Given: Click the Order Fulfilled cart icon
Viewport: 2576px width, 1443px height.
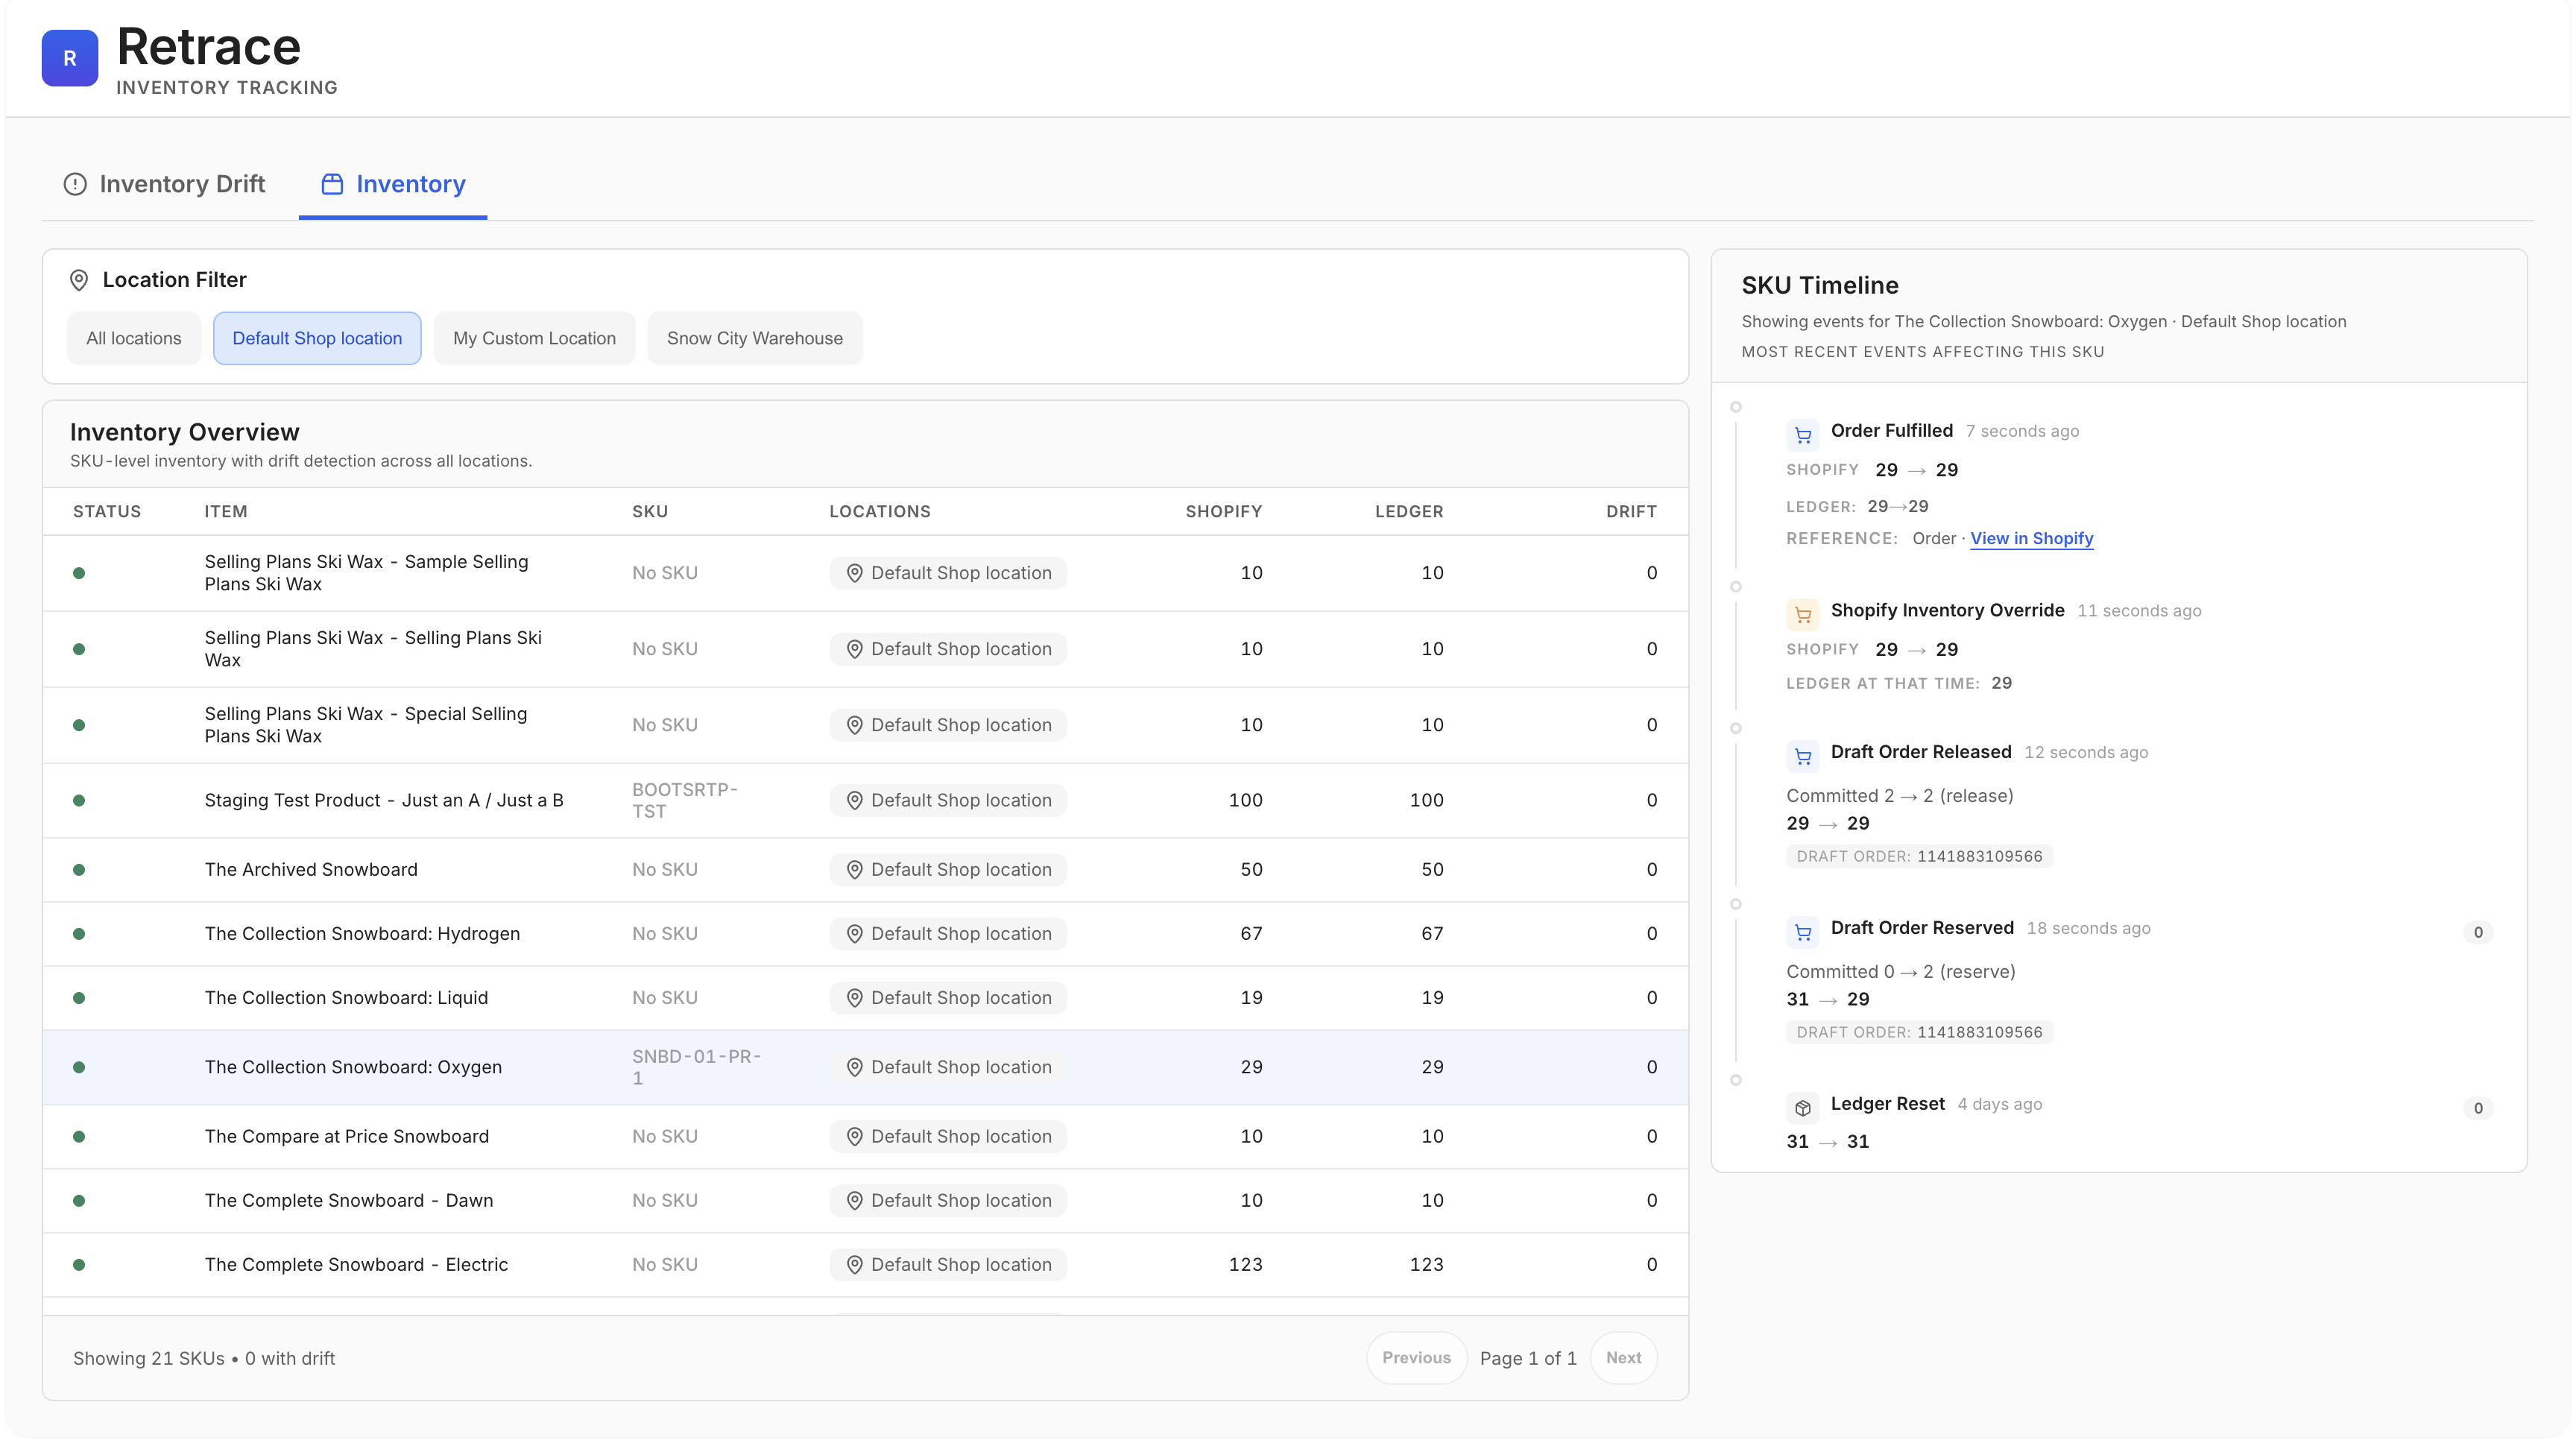Looking at the screenshot, I should [1802, 435].
